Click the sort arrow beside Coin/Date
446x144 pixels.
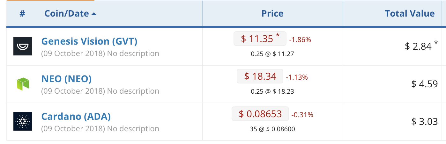[x=93, y=14]
